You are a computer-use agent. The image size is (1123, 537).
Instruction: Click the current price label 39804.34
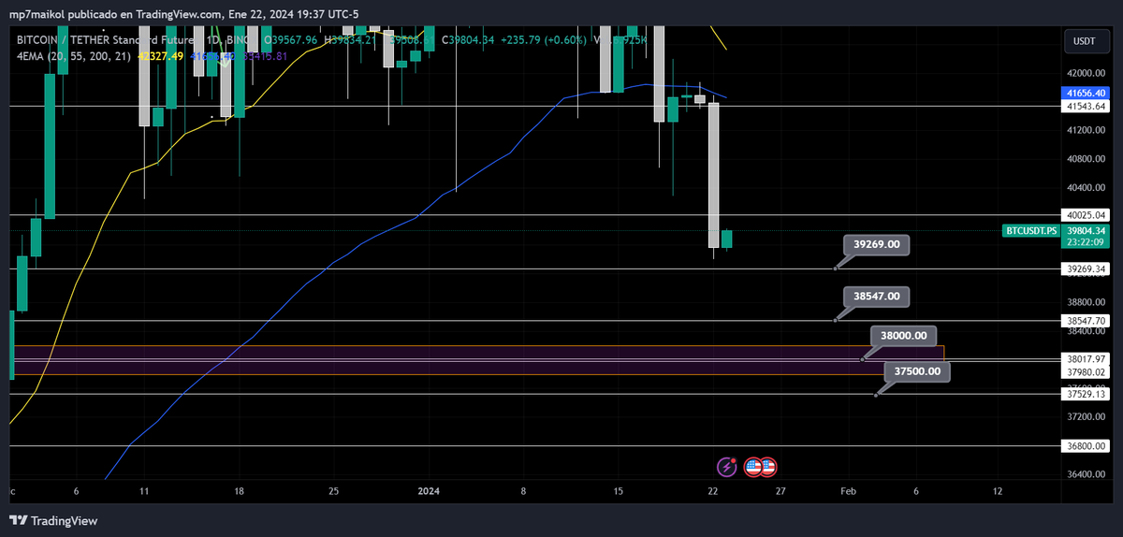click(1086, 230)
